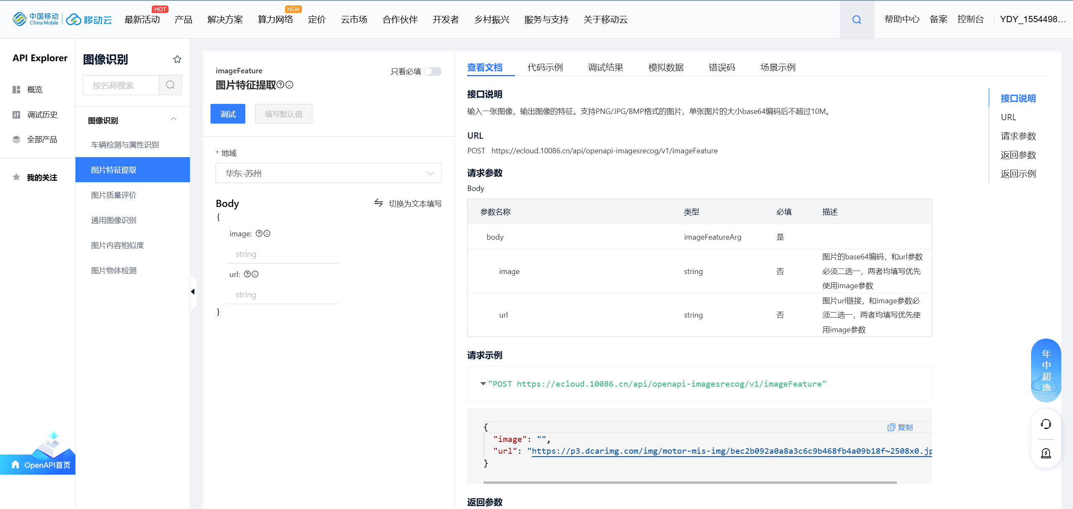Focus the url string input field
This screenshot has height=509, width=1073.
(x=283, y=295)
